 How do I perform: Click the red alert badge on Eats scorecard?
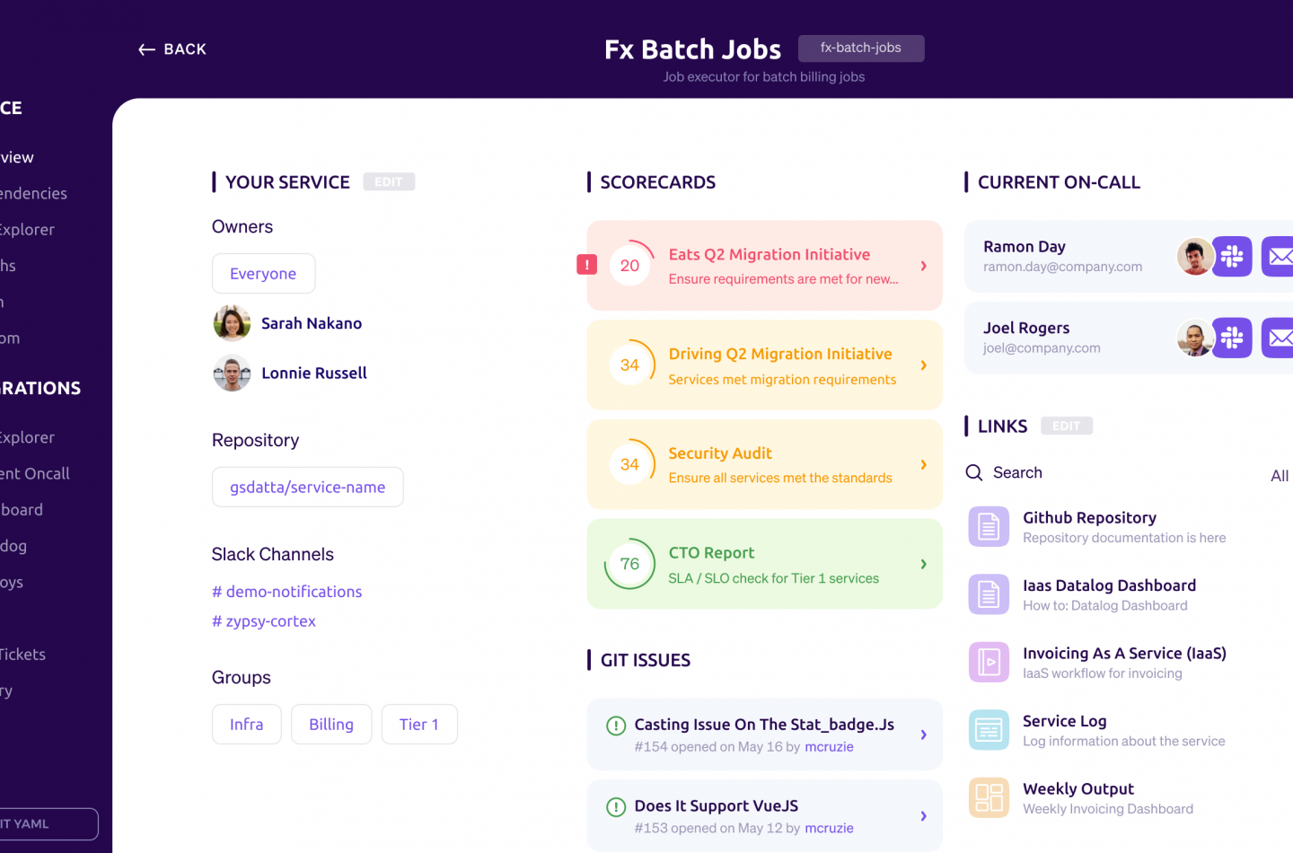[587, 265]
